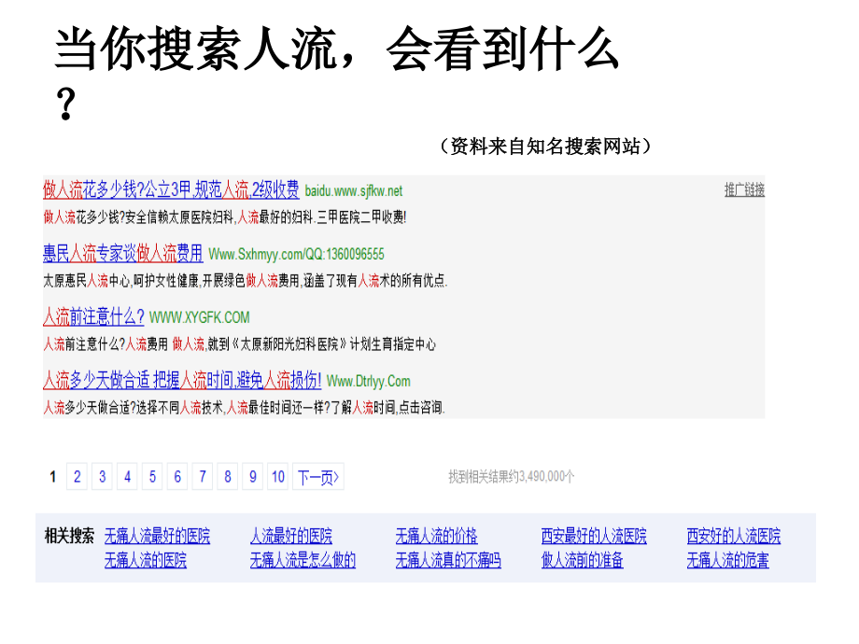Go to results page 2
859x644 pixels.
pos(77,476)
